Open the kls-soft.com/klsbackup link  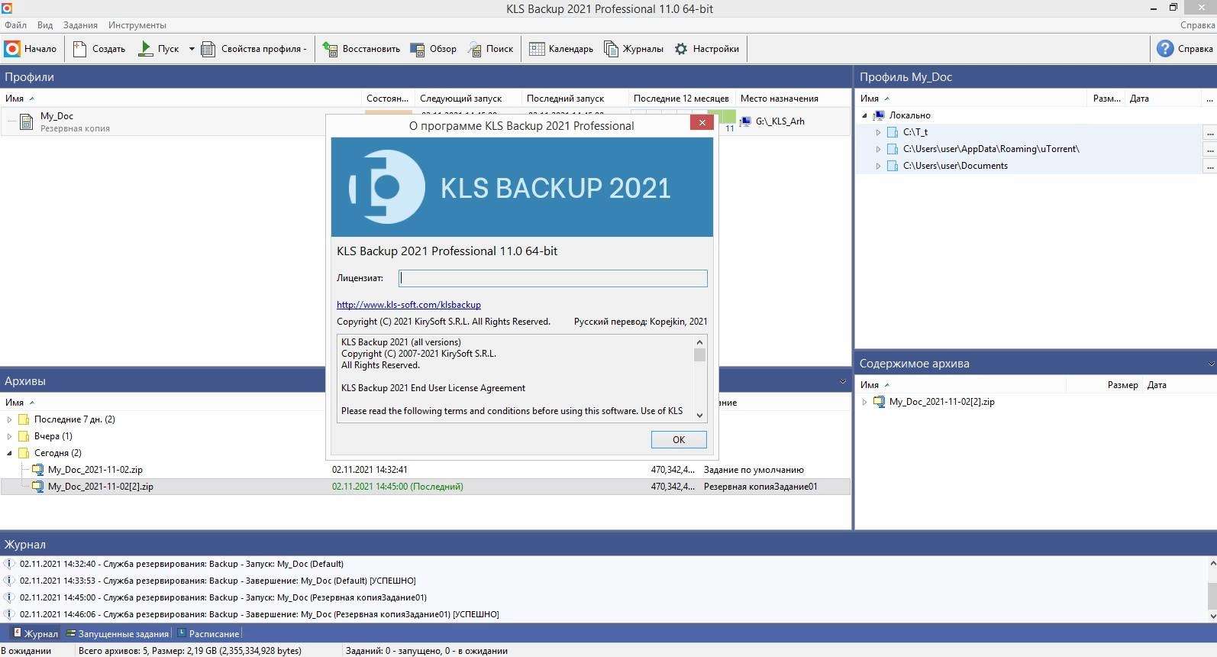click(408, 305)
